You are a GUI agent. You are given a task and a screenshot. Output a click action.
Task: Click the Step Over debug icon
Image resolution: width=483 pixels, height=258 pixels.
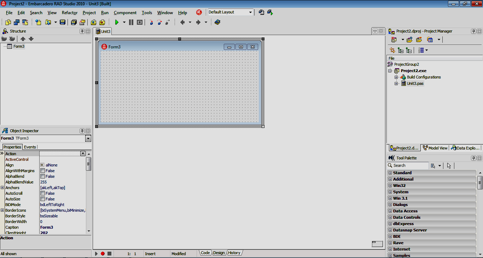[159, 22]
